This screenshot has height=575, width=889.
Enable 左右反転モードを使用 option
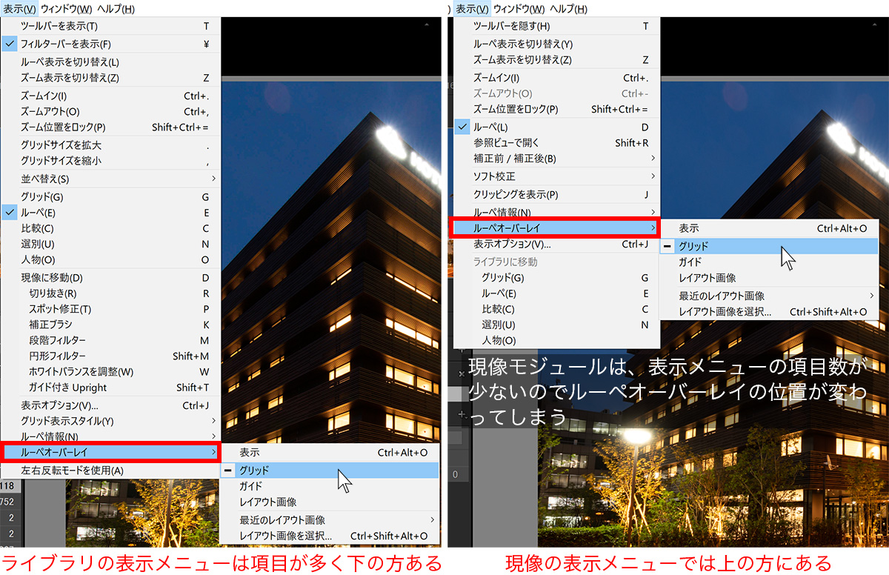[x=72, y=470]
